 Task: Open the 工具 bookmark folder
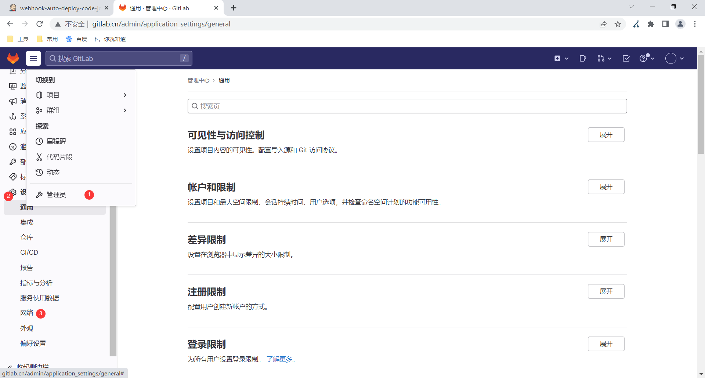(18, 39)
